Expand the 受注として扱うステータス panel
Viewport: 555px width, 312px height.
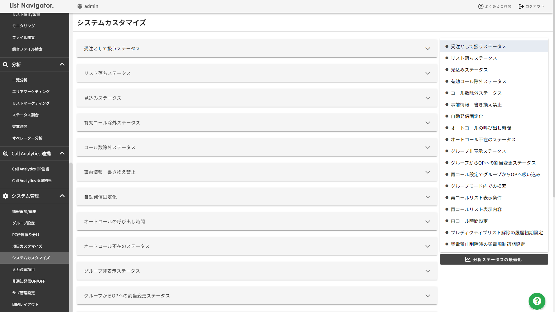coord(257,49)
